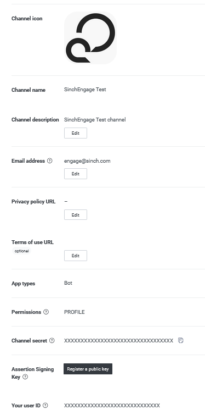Click the SinchEngage Test channel name
Image resolution: width=205 pixels, height=420 pixels.
85,90
